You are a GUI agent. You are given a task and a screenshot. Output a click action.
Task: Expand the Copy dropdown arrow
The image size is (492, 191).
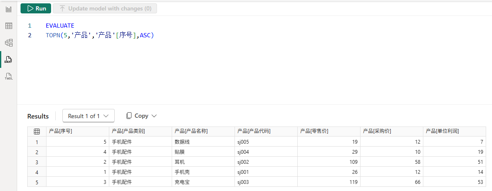(154, 116)
